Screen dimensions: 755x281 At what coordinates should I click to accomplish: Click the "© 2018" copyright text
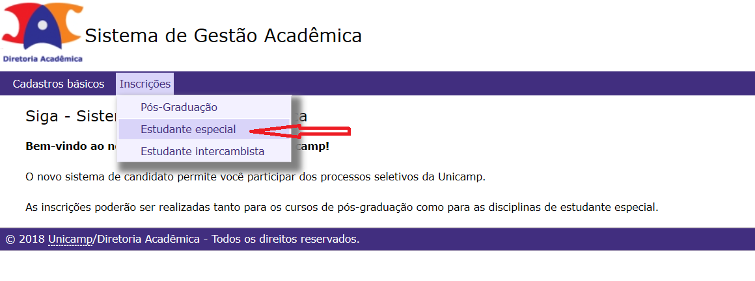click(25, 239)
